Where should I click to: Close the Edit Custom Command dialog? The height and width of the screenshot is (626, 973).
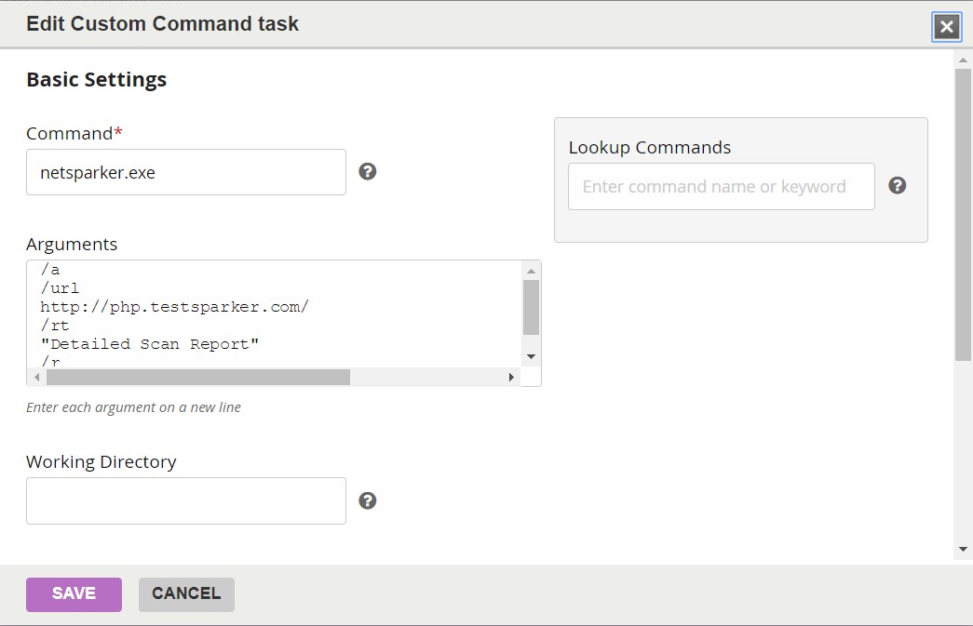tap(947, 27)
